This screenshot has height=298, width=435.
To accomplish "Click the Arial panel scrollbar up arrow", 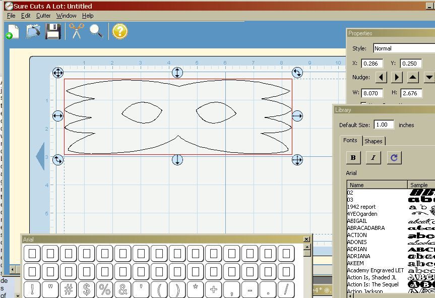I will 307,247.
